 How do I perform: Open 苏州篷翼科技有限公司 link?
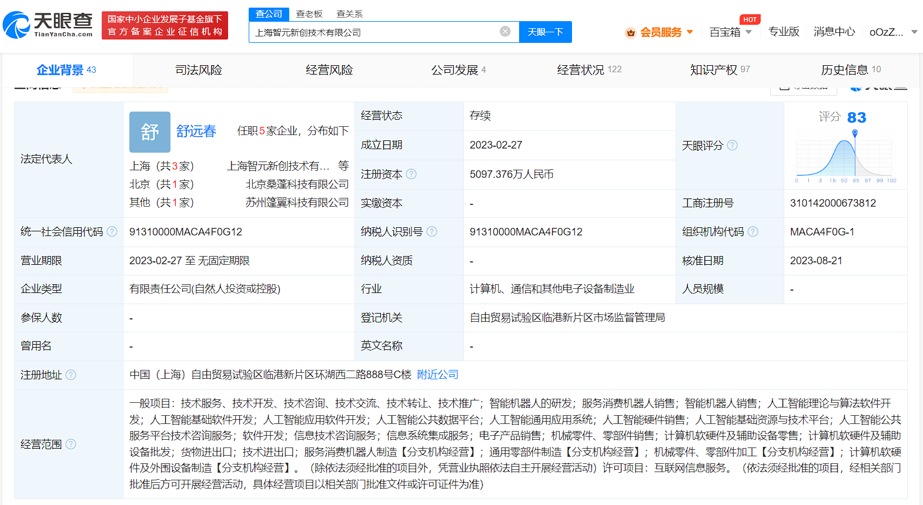click(297, 203)
